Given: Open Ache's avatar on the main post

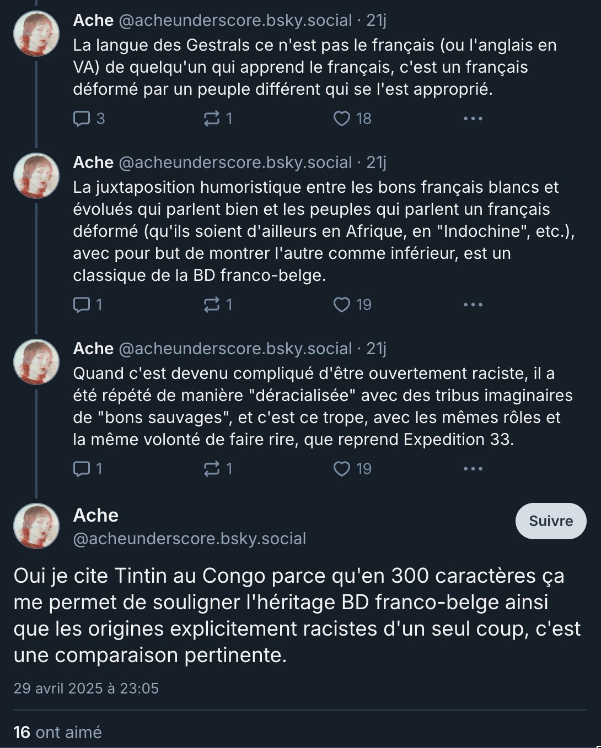Looking at the screenshot, I should click(36, 526).
